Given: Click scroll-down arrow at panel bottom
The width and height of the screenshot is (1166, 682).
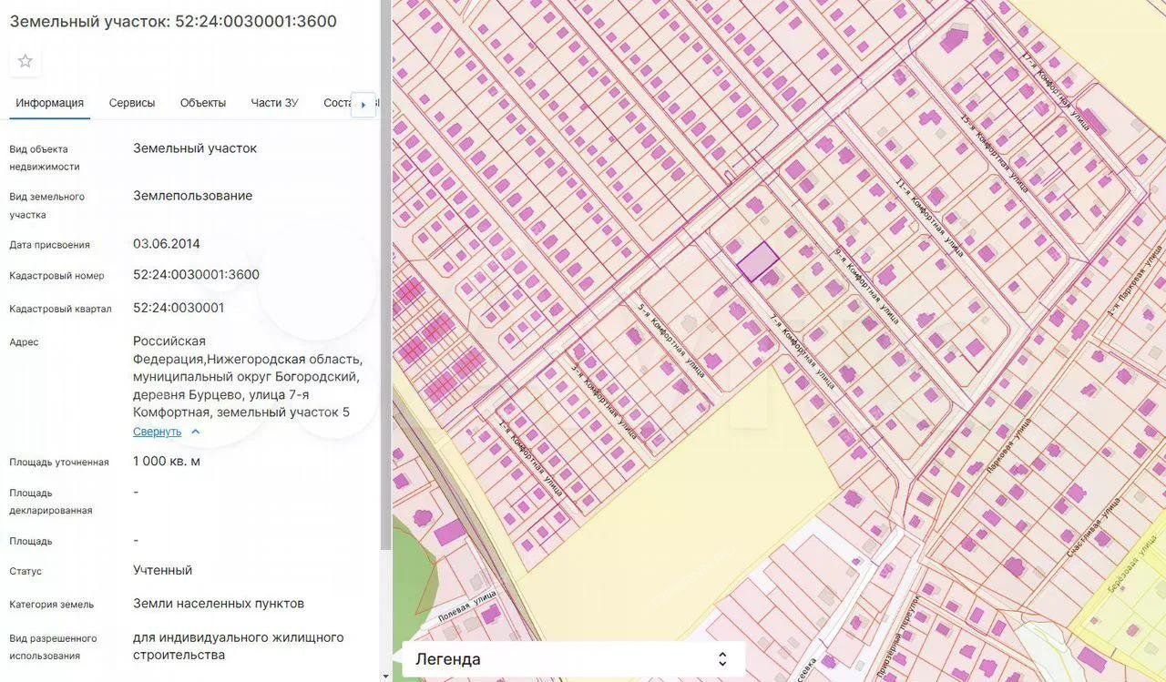Looking at the screenshot, I should (x=385, y=676).
